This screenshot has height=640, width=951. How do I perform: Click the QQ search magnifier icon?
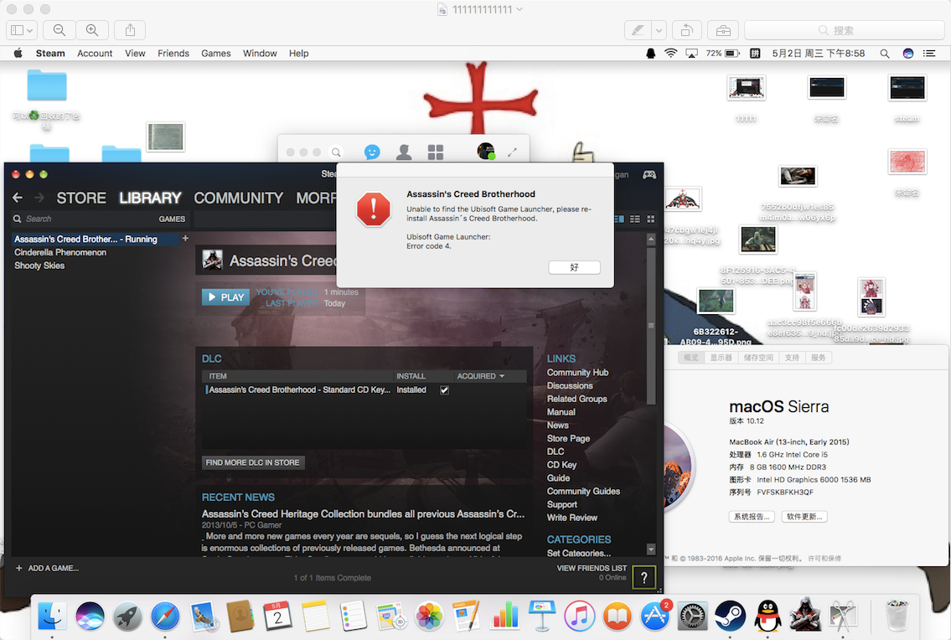coord(336,152)
